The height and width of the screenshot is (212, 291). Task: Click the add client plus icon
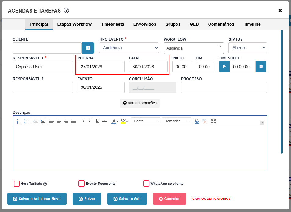(88, 48)
